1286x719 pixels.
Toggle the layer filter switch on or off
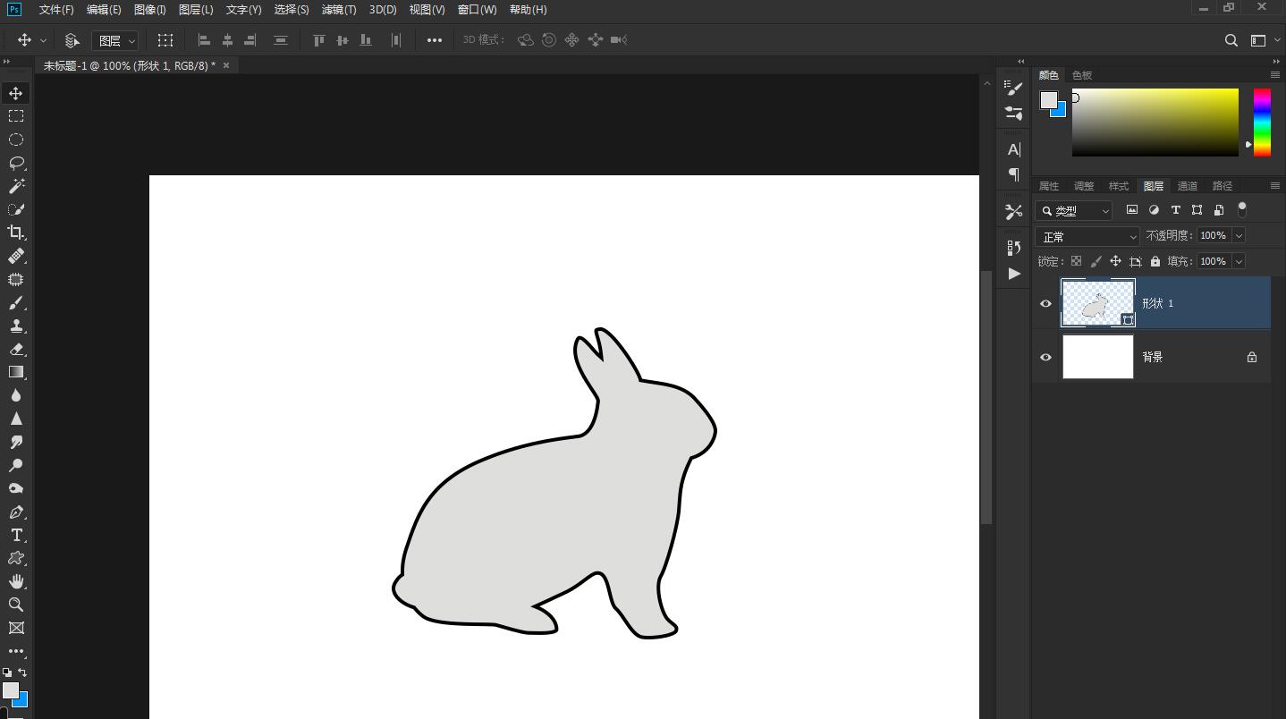tap(1241, 209)
